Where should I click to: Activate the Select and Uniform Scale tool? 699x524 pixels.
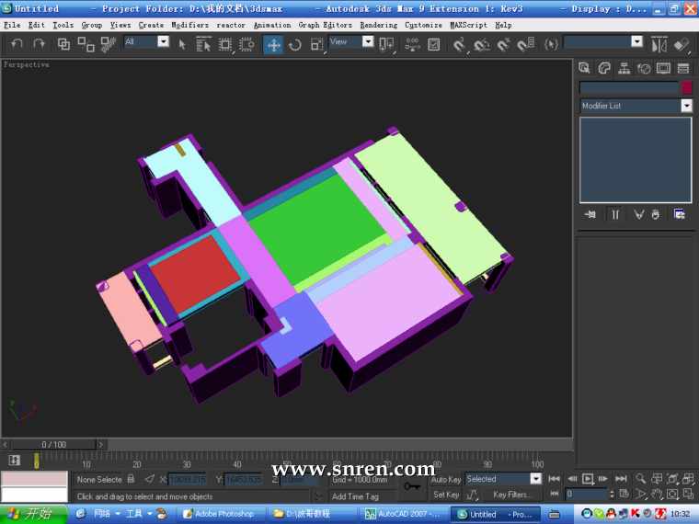pos(317,44)
